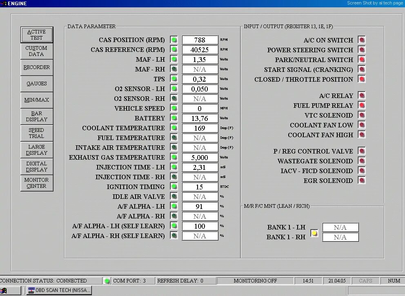Click the engine icon in the title bar

tap(4, 3)
